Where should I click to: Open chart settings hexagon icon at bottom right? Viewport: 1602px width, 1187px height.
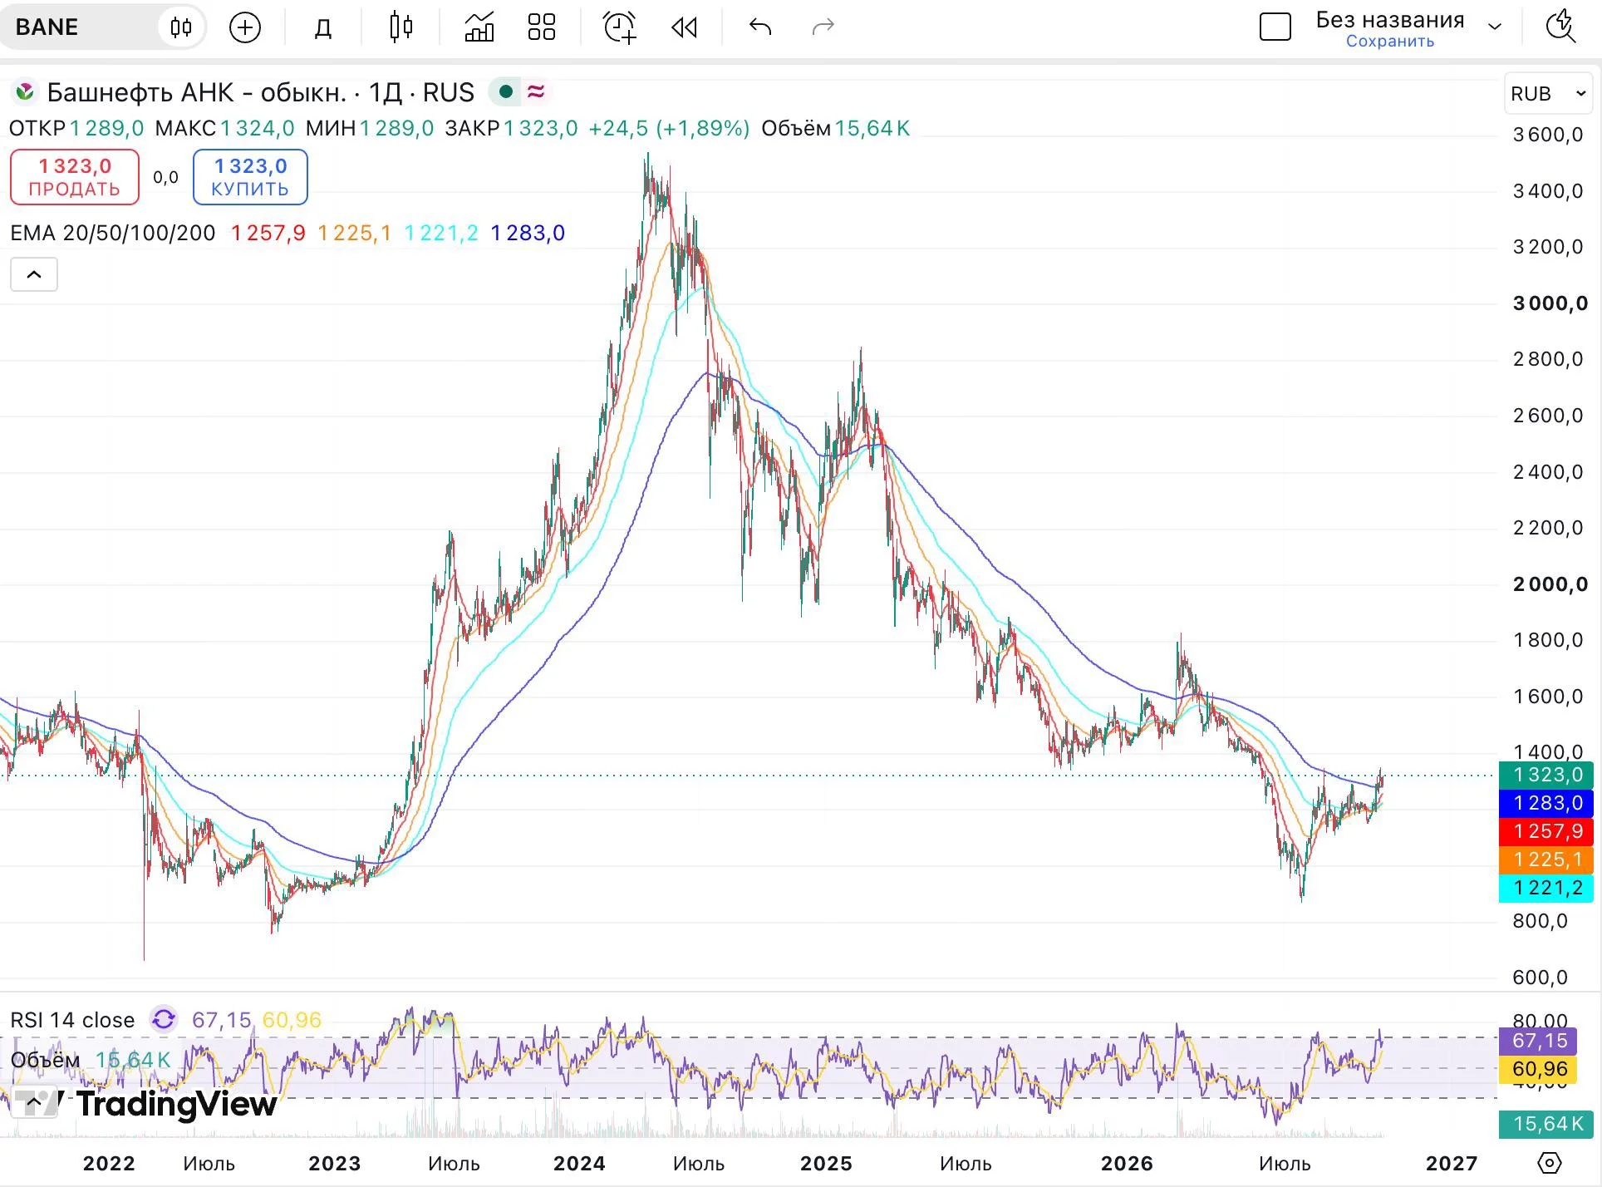click(x=1550, y=1163)
